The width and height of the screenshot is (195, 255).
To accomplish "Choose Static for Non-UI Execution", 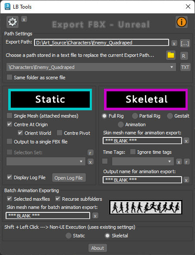I will pos(69,236).
